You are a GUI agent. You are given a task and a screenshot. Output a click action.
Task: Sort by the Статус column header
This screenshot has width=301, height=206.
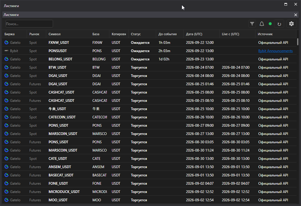(136, 34)
